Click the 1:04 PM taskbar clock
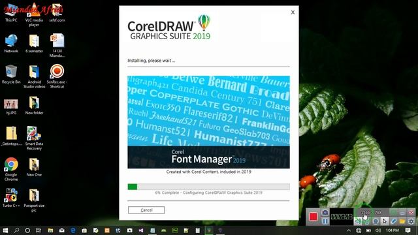The height and width of the screenshot is (235, 418). 392,230
